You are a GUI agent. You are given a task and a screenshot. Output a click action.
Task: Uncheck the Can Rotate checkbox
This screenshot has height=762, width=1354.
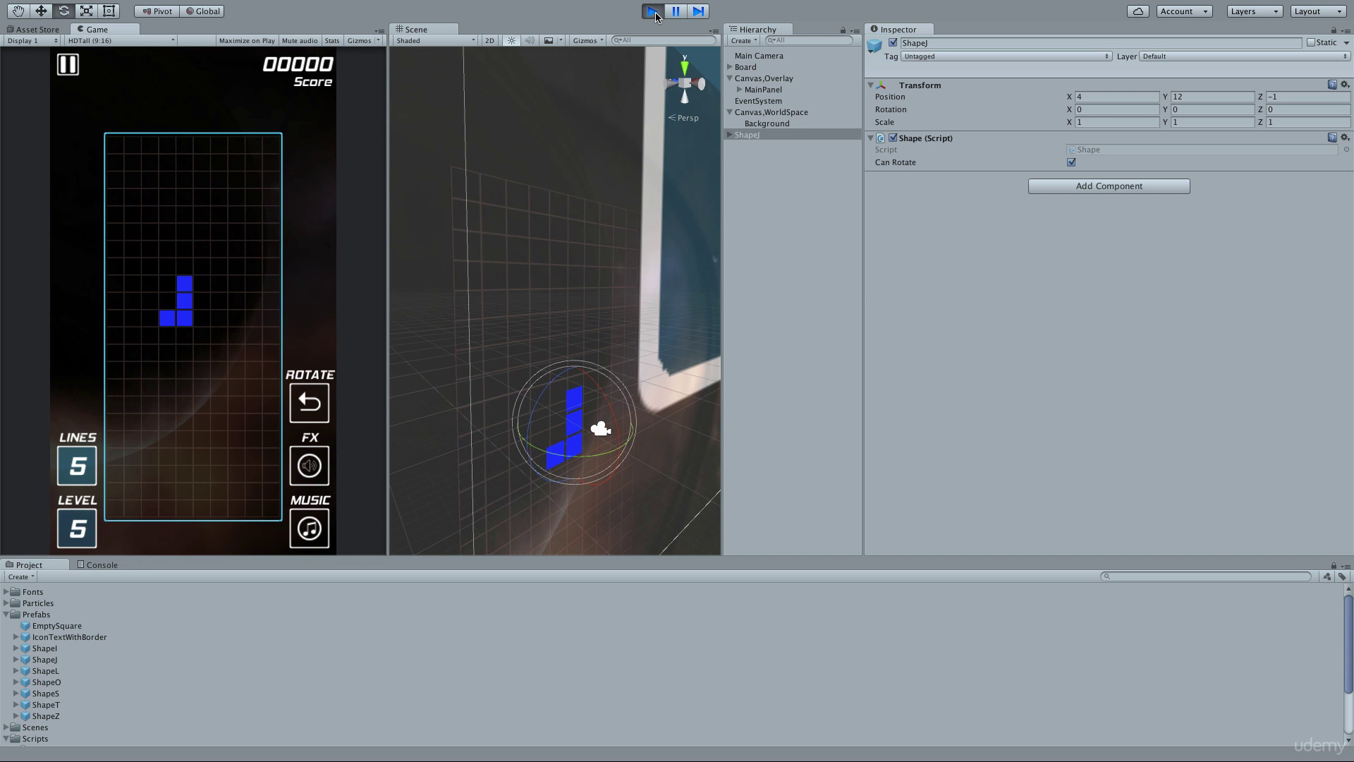pyautogui.click(x=1071, y=162)
